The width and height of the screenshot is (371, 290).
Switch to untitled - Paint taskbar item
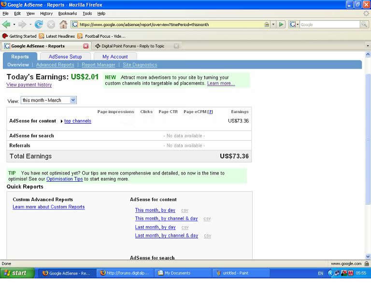pos(241,273)
